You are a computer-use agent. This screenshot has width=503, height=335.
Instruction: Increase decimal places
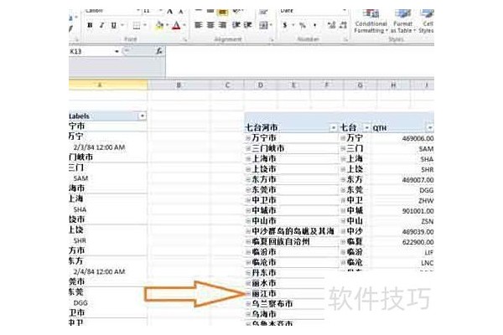pos(331,25)
